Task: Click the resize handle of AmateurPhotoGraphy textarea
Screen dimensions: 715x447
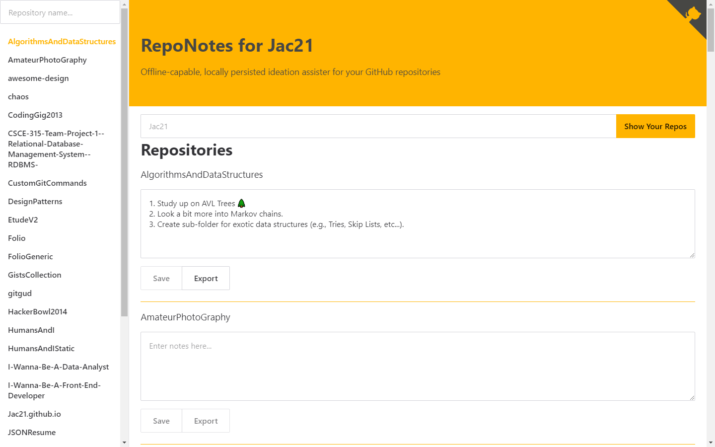Action: 692,397
